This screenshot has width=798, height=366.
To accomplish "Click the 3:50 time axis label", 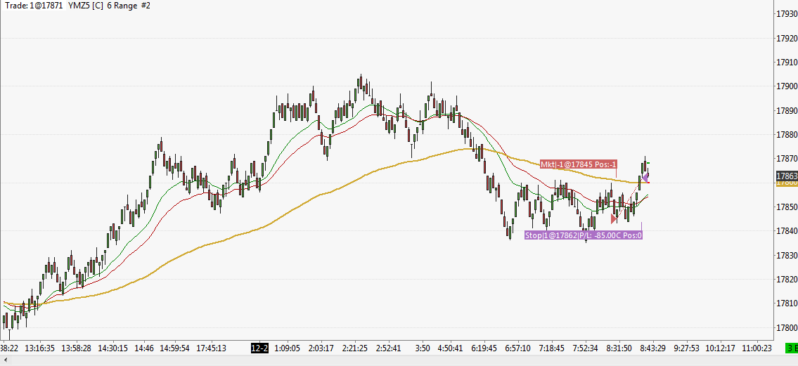I will pyautogui.click(x=423, y=348).
